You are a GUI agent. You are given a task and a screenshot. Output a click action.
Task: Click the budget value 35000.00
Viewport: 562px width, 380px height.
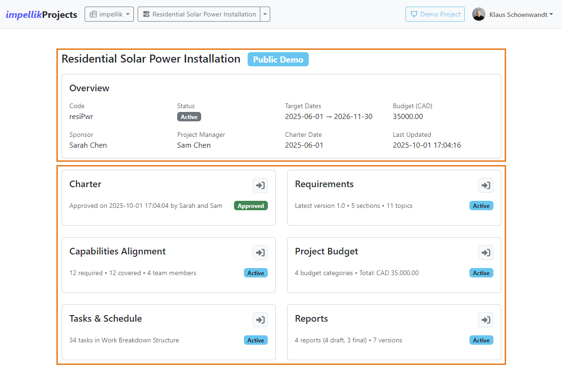407,117
